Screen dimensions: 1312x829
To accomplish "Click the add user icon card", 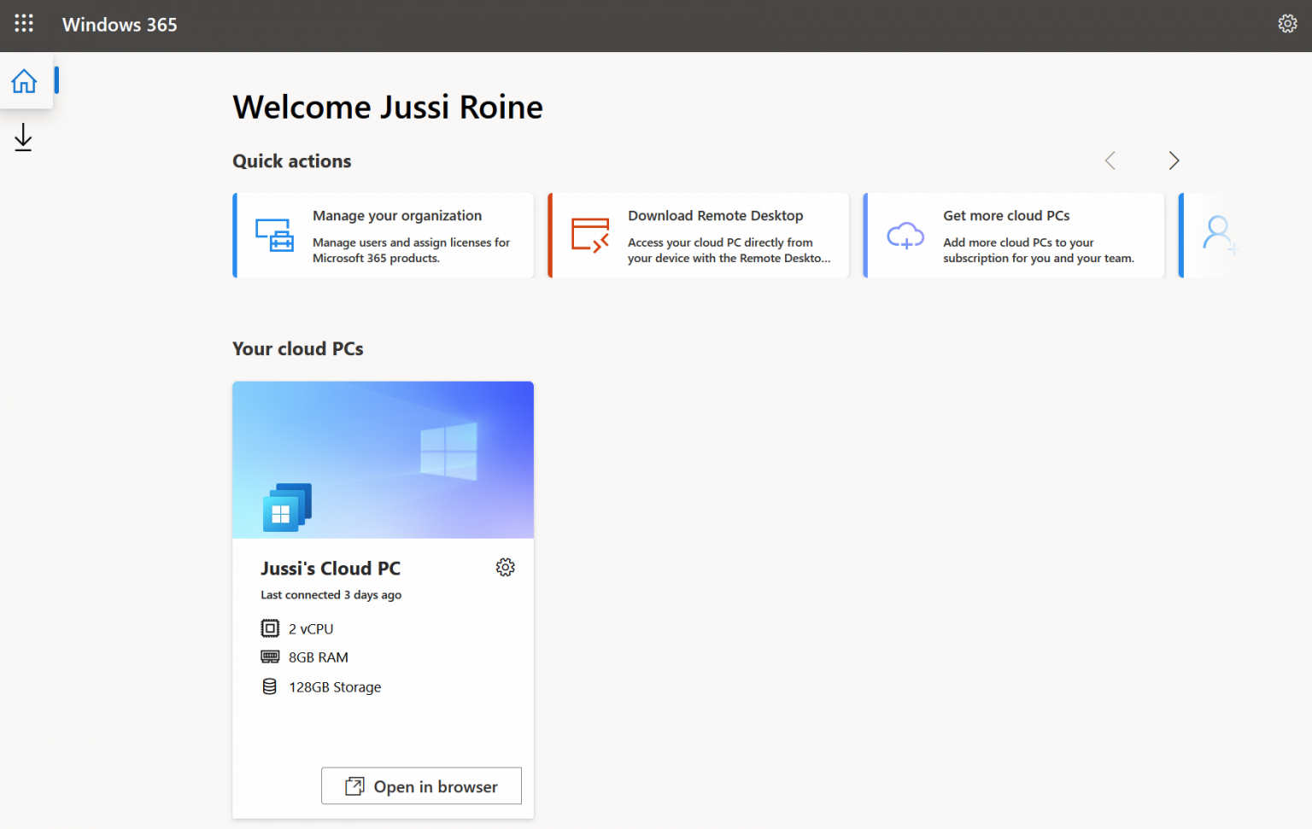I will click(x=1209, y=236).
